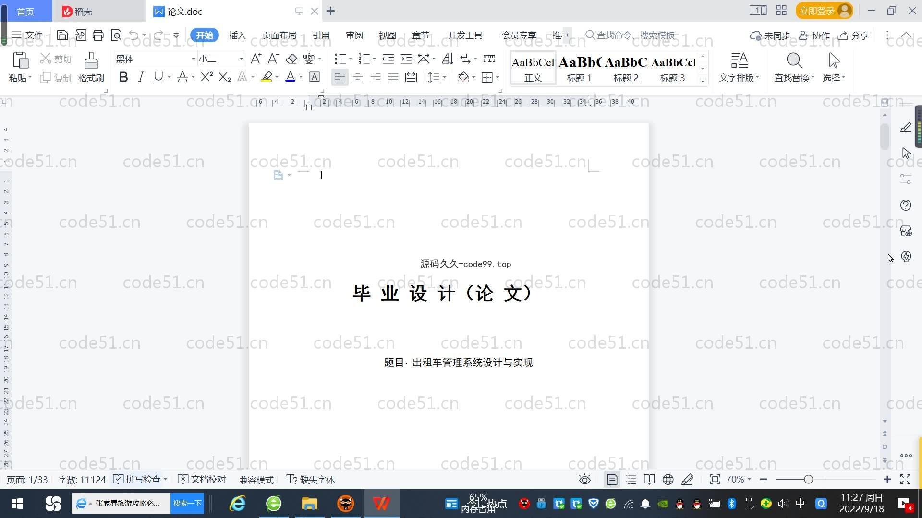Screen dimensions: 922x518
Task: Click the Print icon in quick toolbar
Action: (x=98, y=35)
